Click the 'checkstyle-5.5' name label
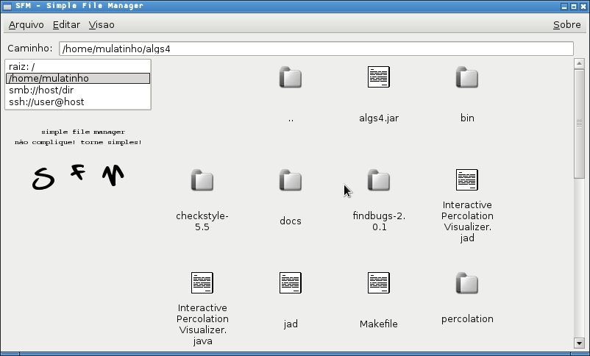This screenshot has width=590, height=356. [202, 221]
